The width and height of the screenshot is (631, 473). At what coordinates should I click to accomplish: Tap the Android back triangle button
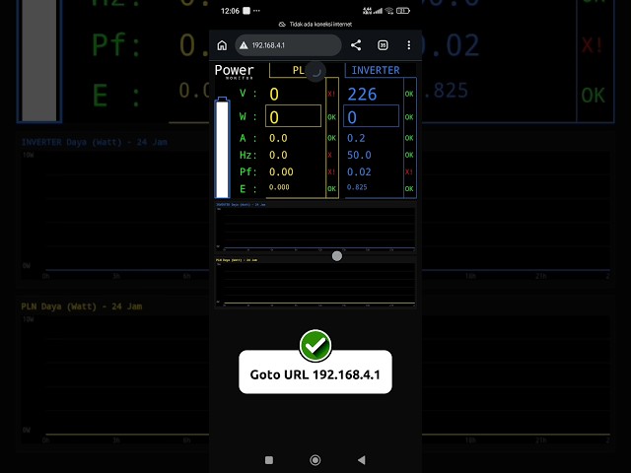coord(362,460)
